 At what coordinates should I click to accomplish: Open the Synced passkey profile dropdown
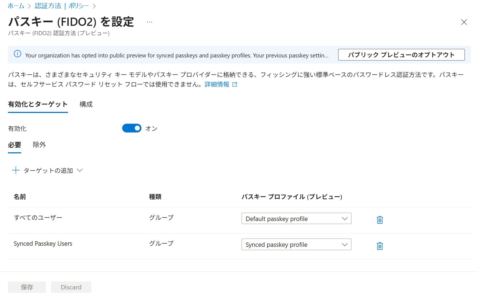pos(296,244)
